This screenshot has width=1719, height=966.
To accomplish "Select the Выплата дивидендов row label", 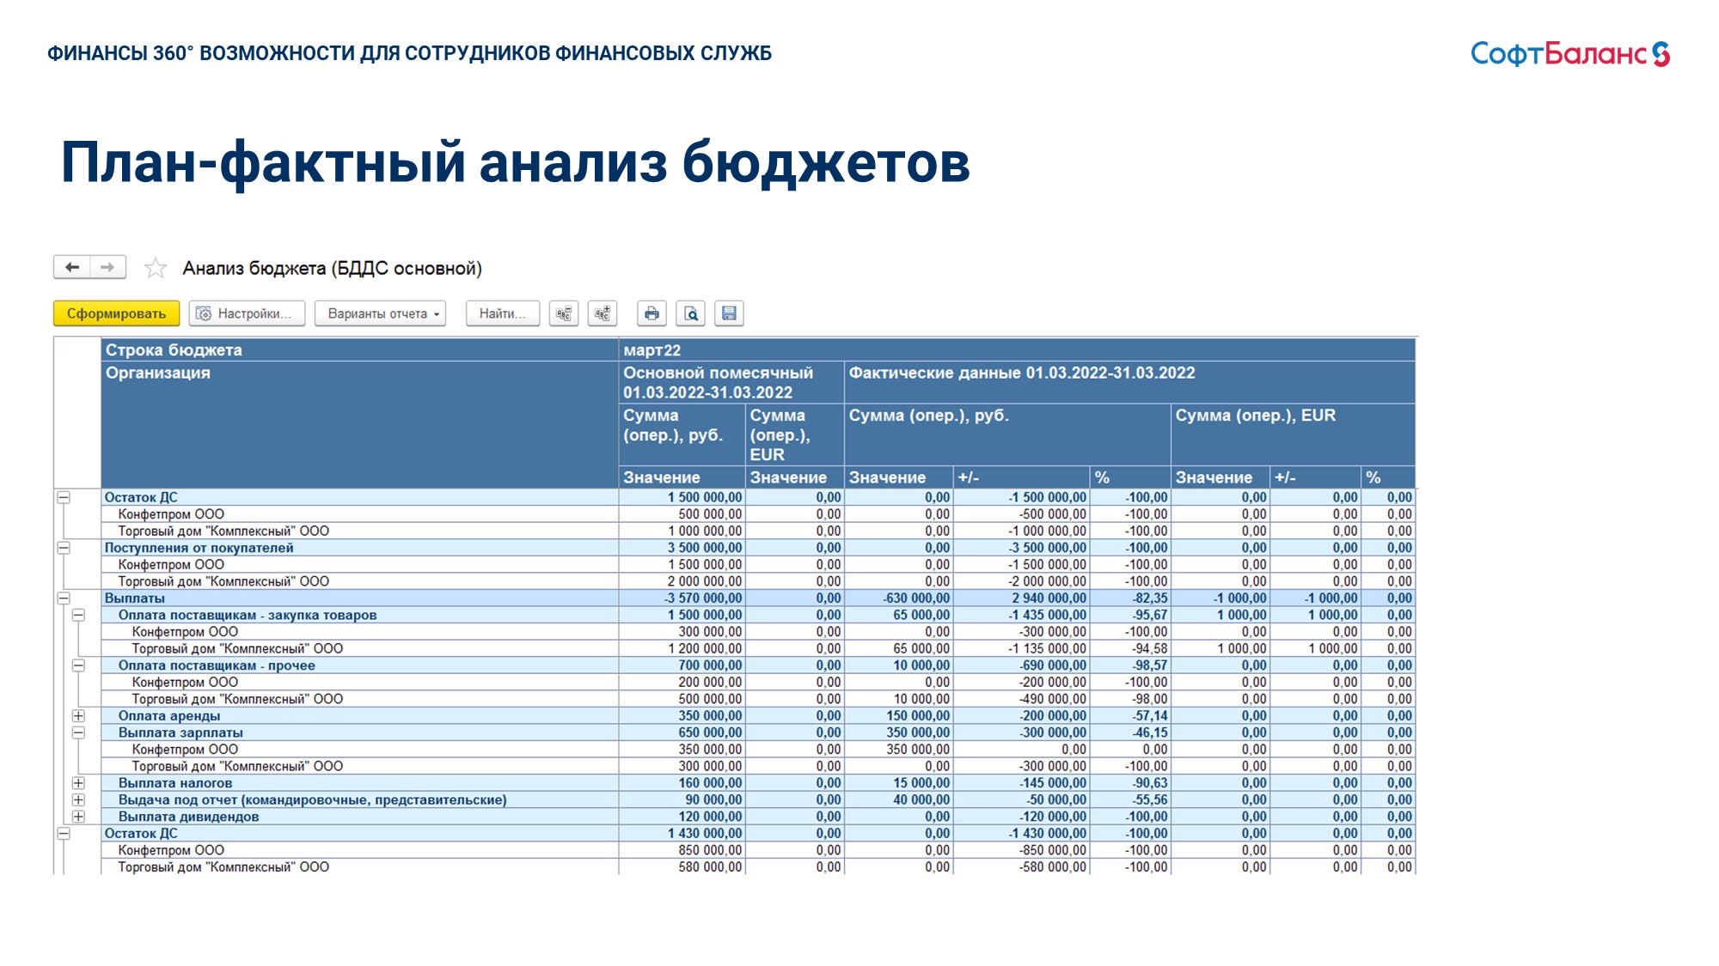I will click(188, 817).
